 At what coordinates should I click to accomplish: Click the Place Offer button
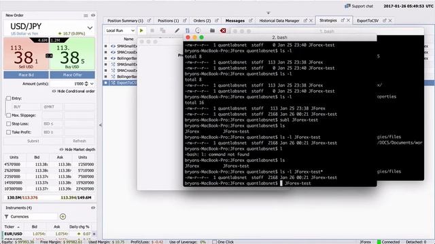coord(72,75)
